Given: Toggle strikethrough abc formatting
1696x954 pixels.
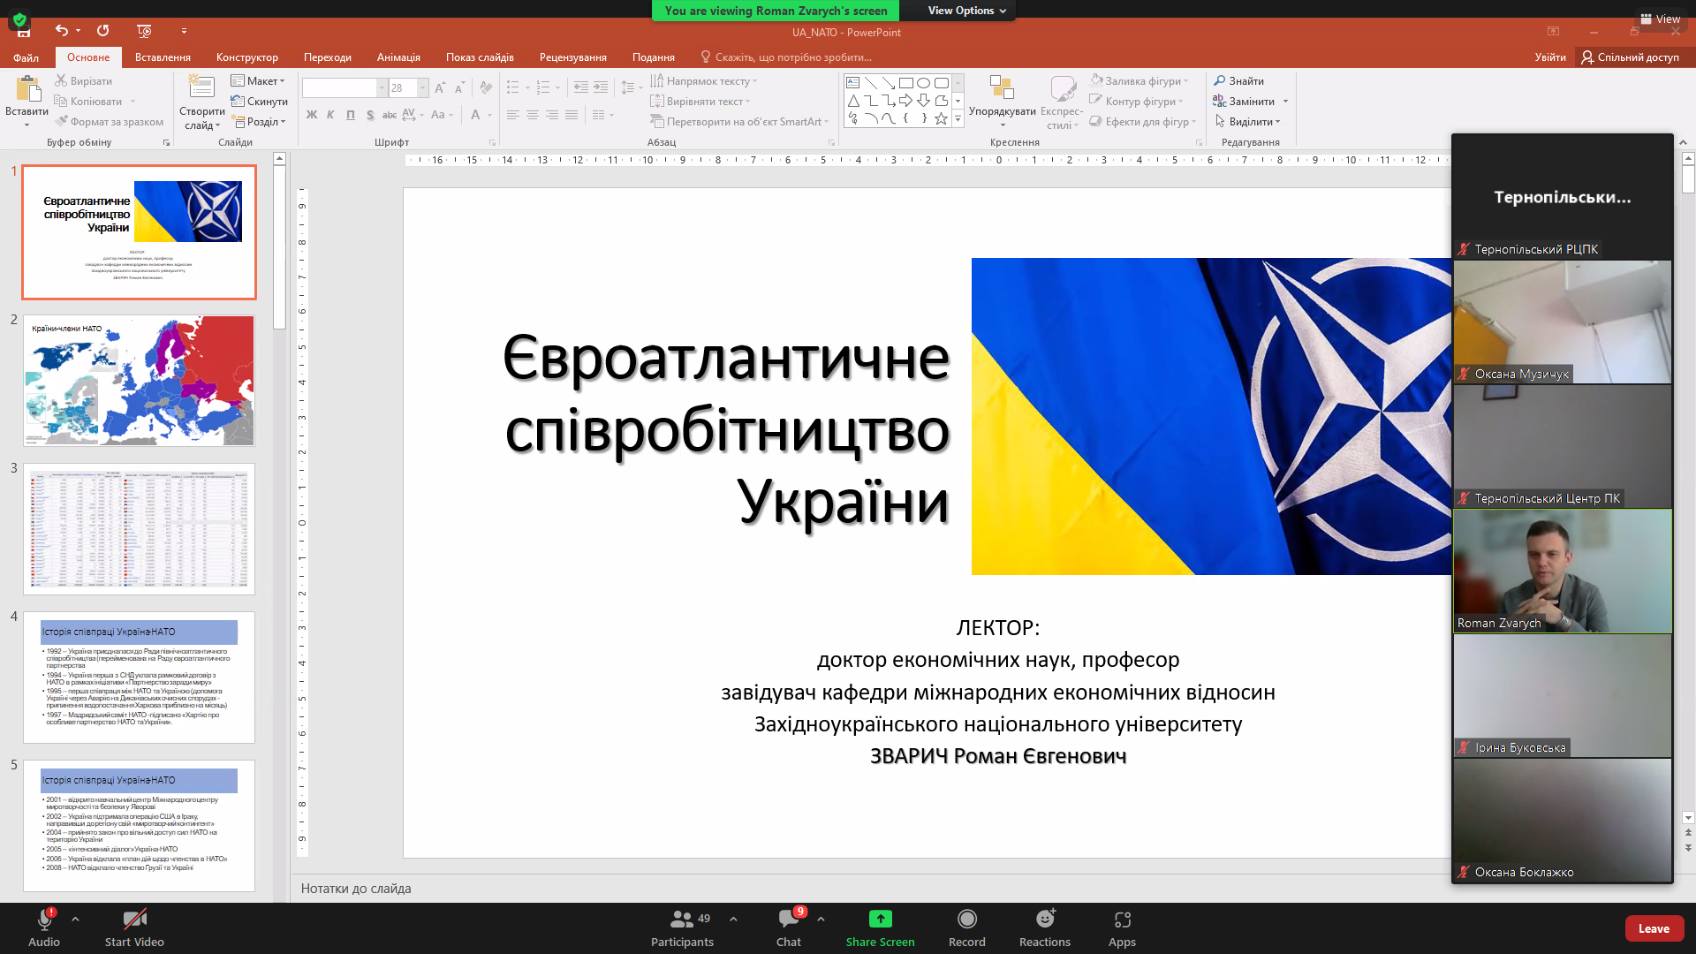Looking at the screenshot, I should tap(390, 115).
